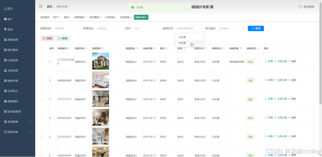
Task: Focus the 姓名 search input
Action: pos(147,28)
